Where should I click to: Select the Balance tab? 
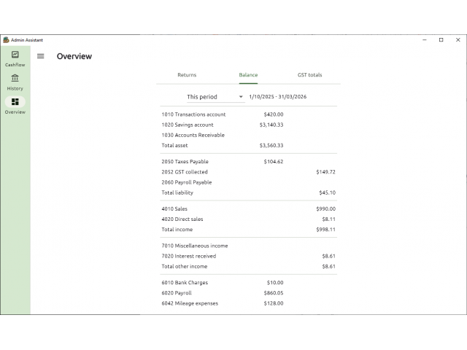pos(248,75)
